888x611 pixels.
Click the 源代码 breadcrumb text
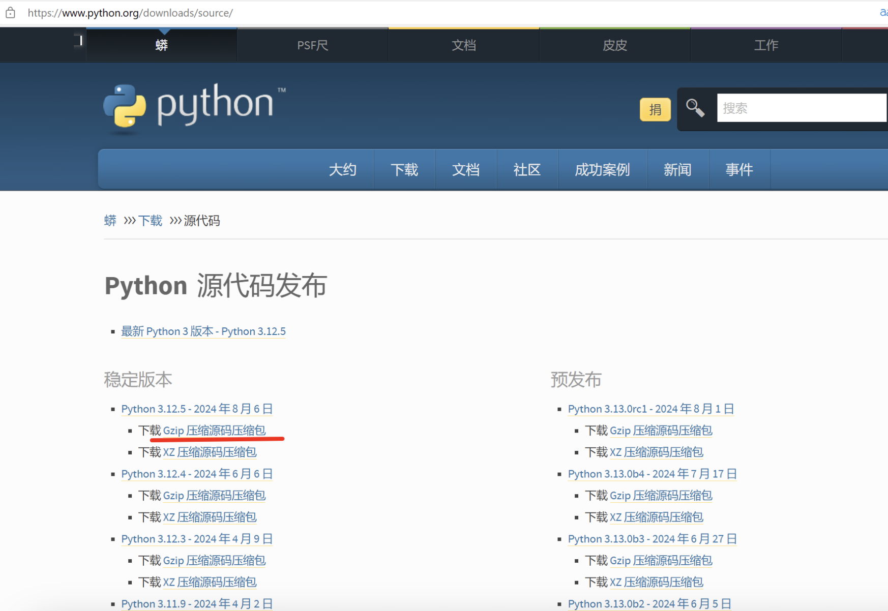(202, 221)
